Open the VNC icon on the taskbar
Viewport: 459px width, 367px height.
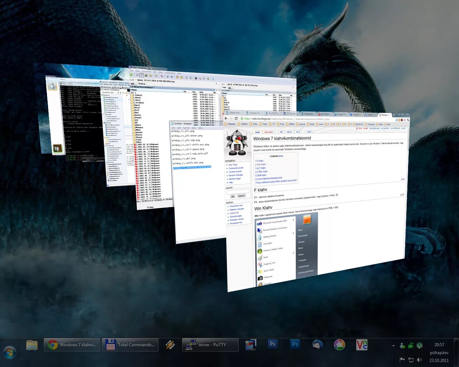[361, 345]
